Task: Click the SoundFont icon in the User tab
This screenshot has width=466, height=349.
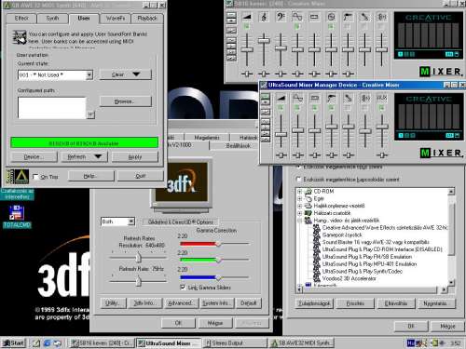Action: tap(20, 37)
